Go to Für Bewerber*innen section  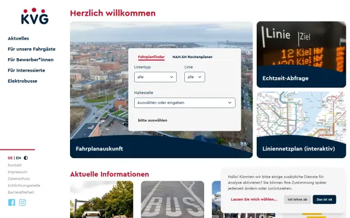pyautogui.click(x=30, y=60)
